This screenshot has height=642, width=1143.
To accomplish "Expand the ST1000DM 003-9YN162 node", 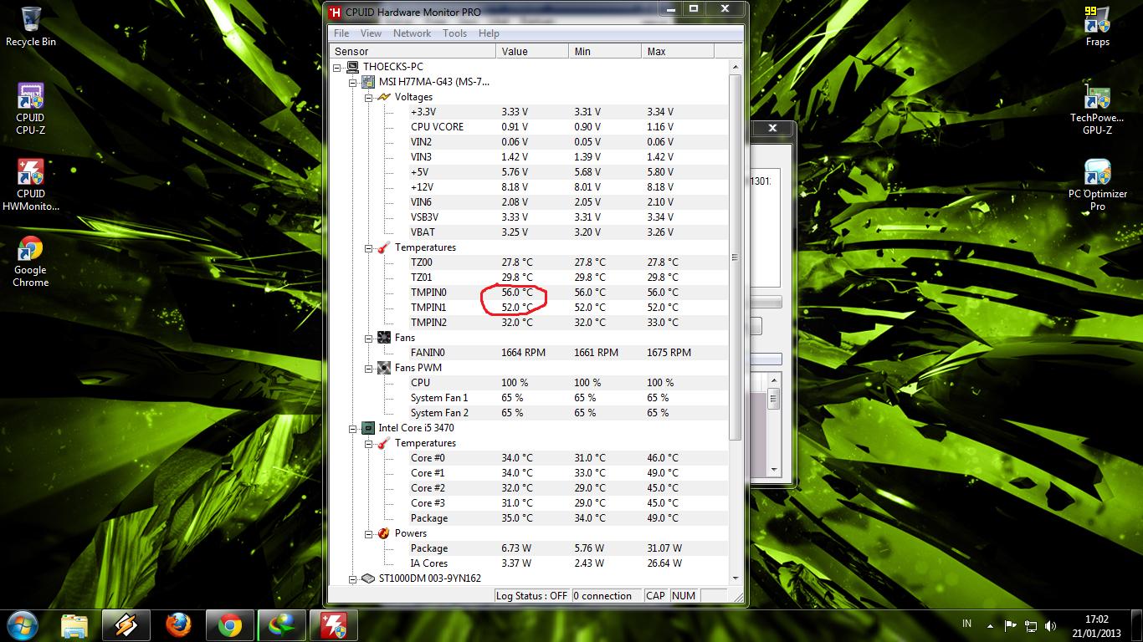I will point(353,578).
